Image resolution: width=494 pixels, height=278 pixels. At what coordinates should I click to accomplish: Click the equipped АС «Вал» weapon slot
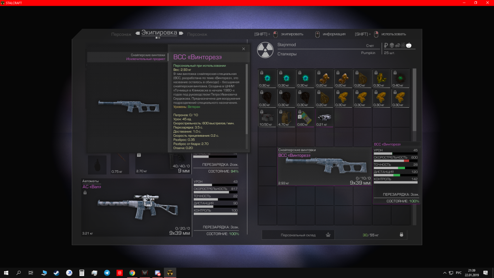tap(137, 207)
